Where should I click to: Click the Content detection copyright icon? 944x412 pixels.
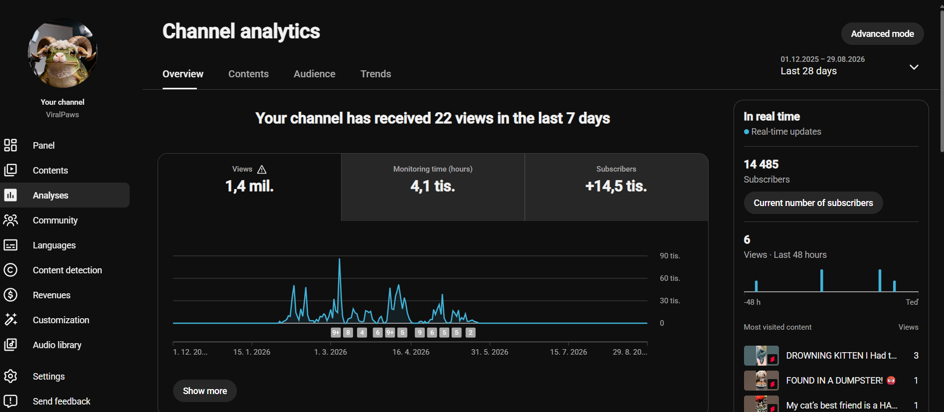pyautogui.click(x=10, y=270)
